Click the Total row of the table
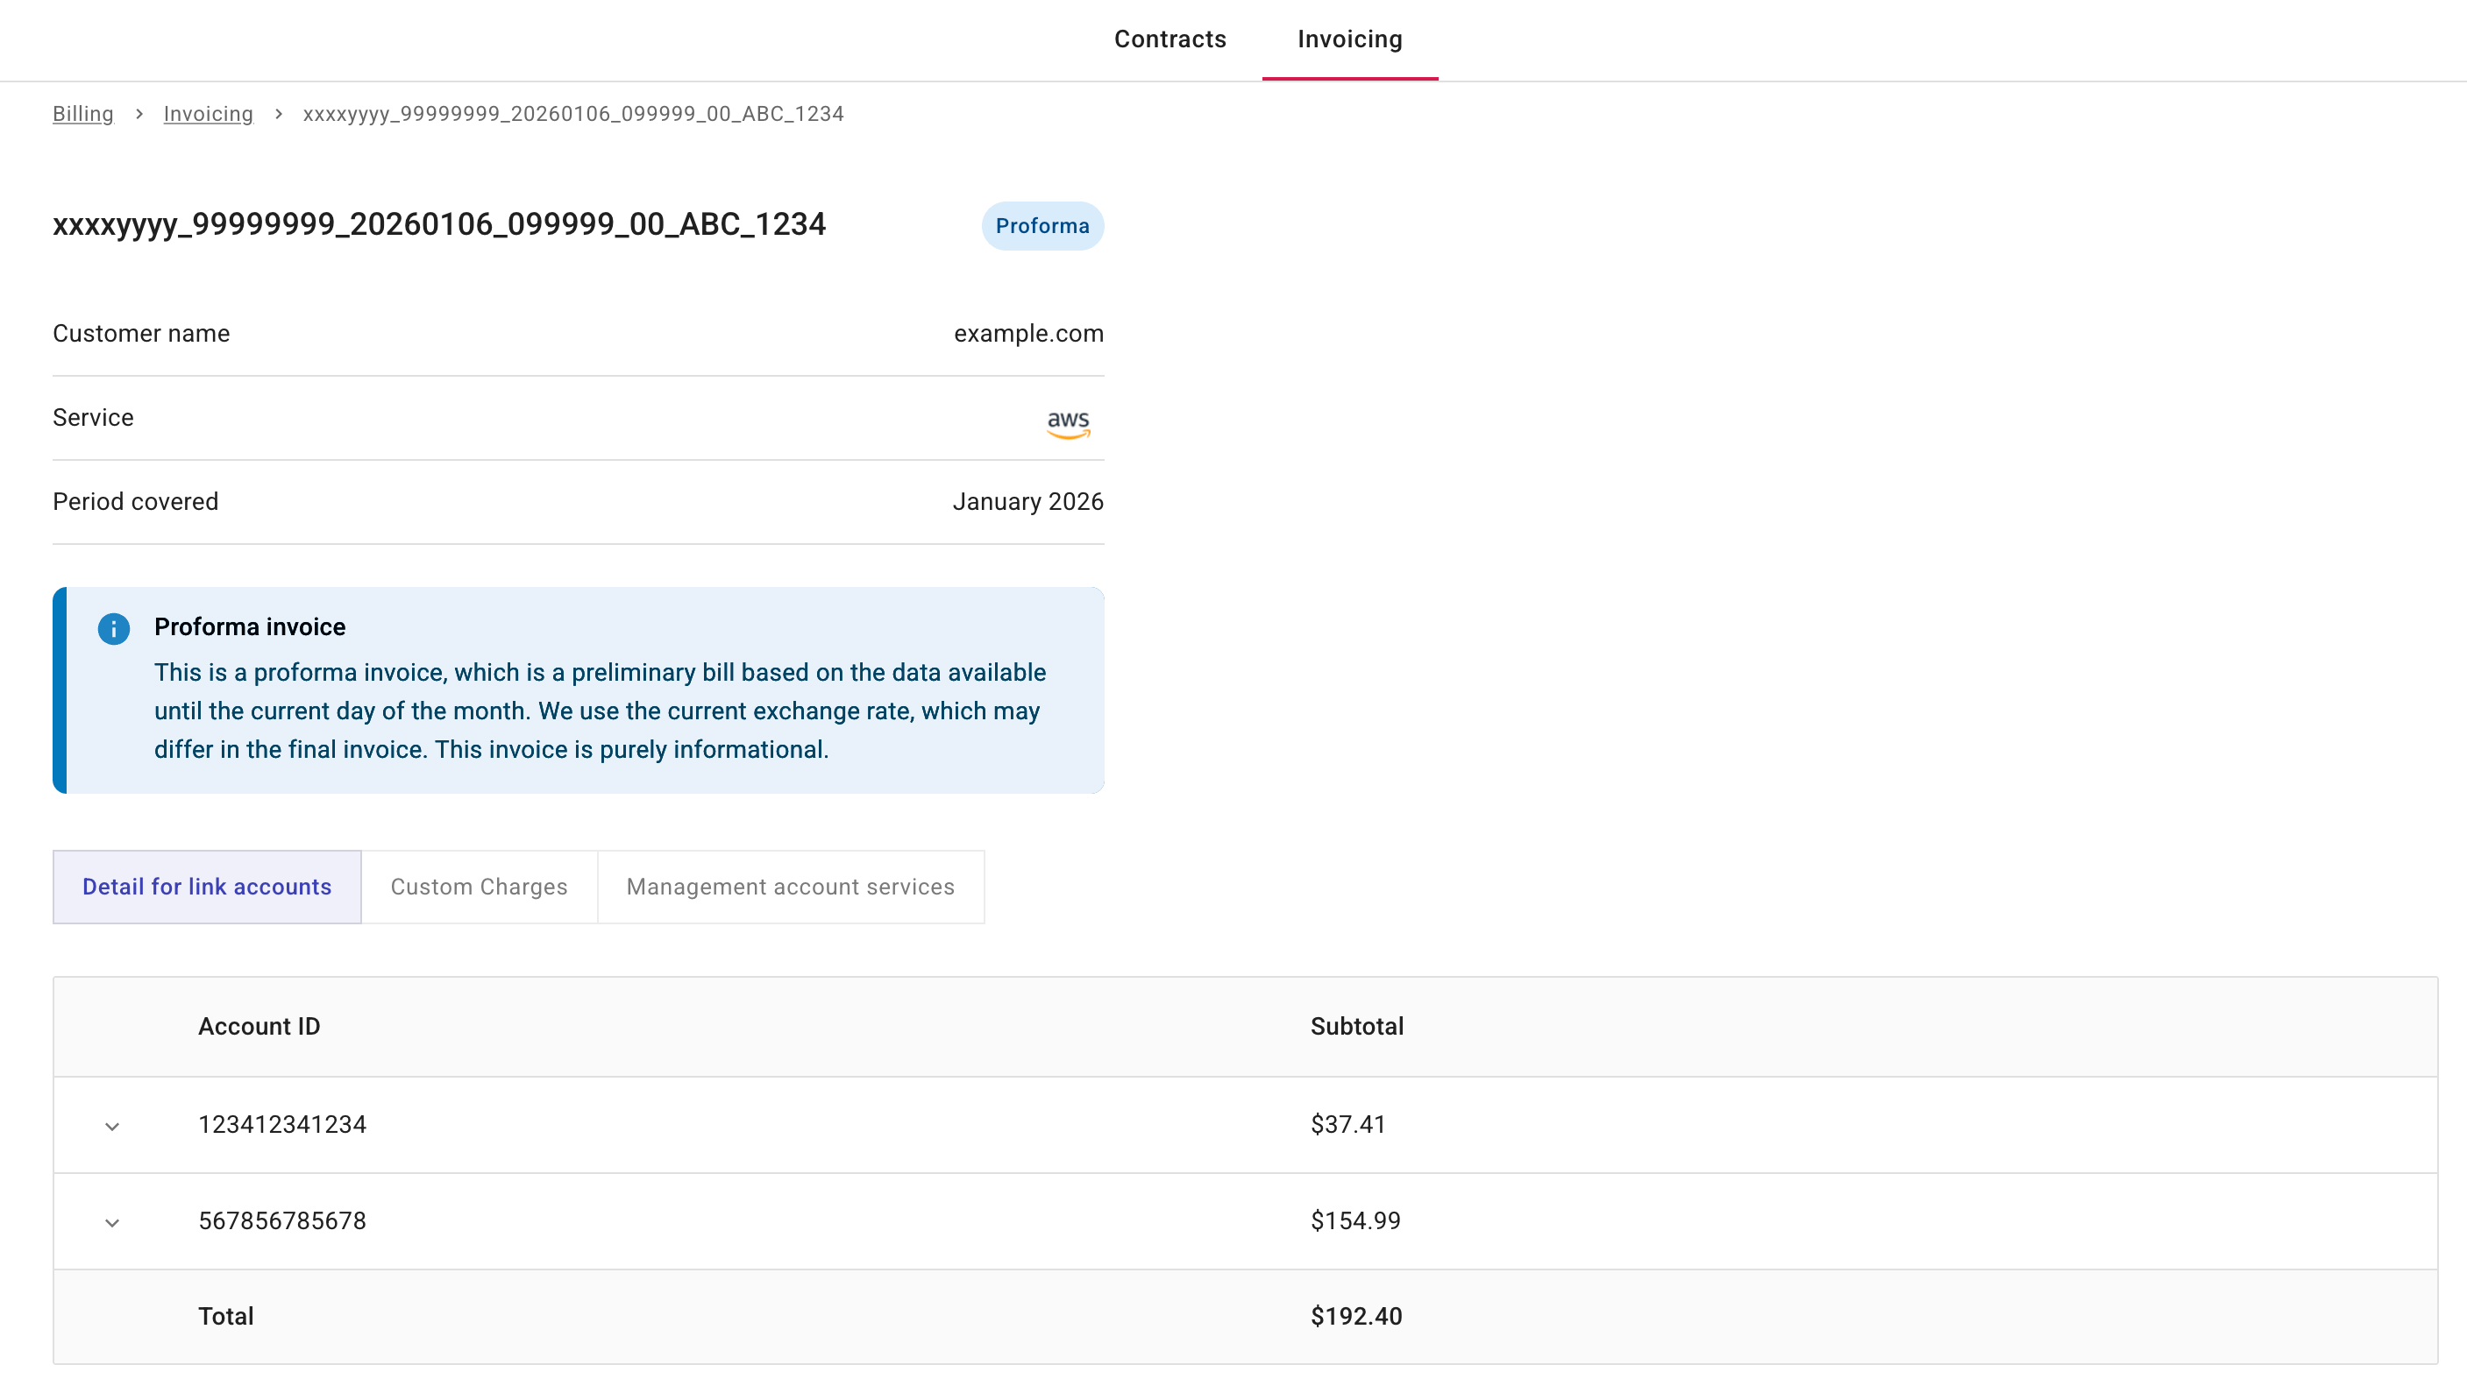This screenshot has height=1386, width=2467. [225, 1316]
